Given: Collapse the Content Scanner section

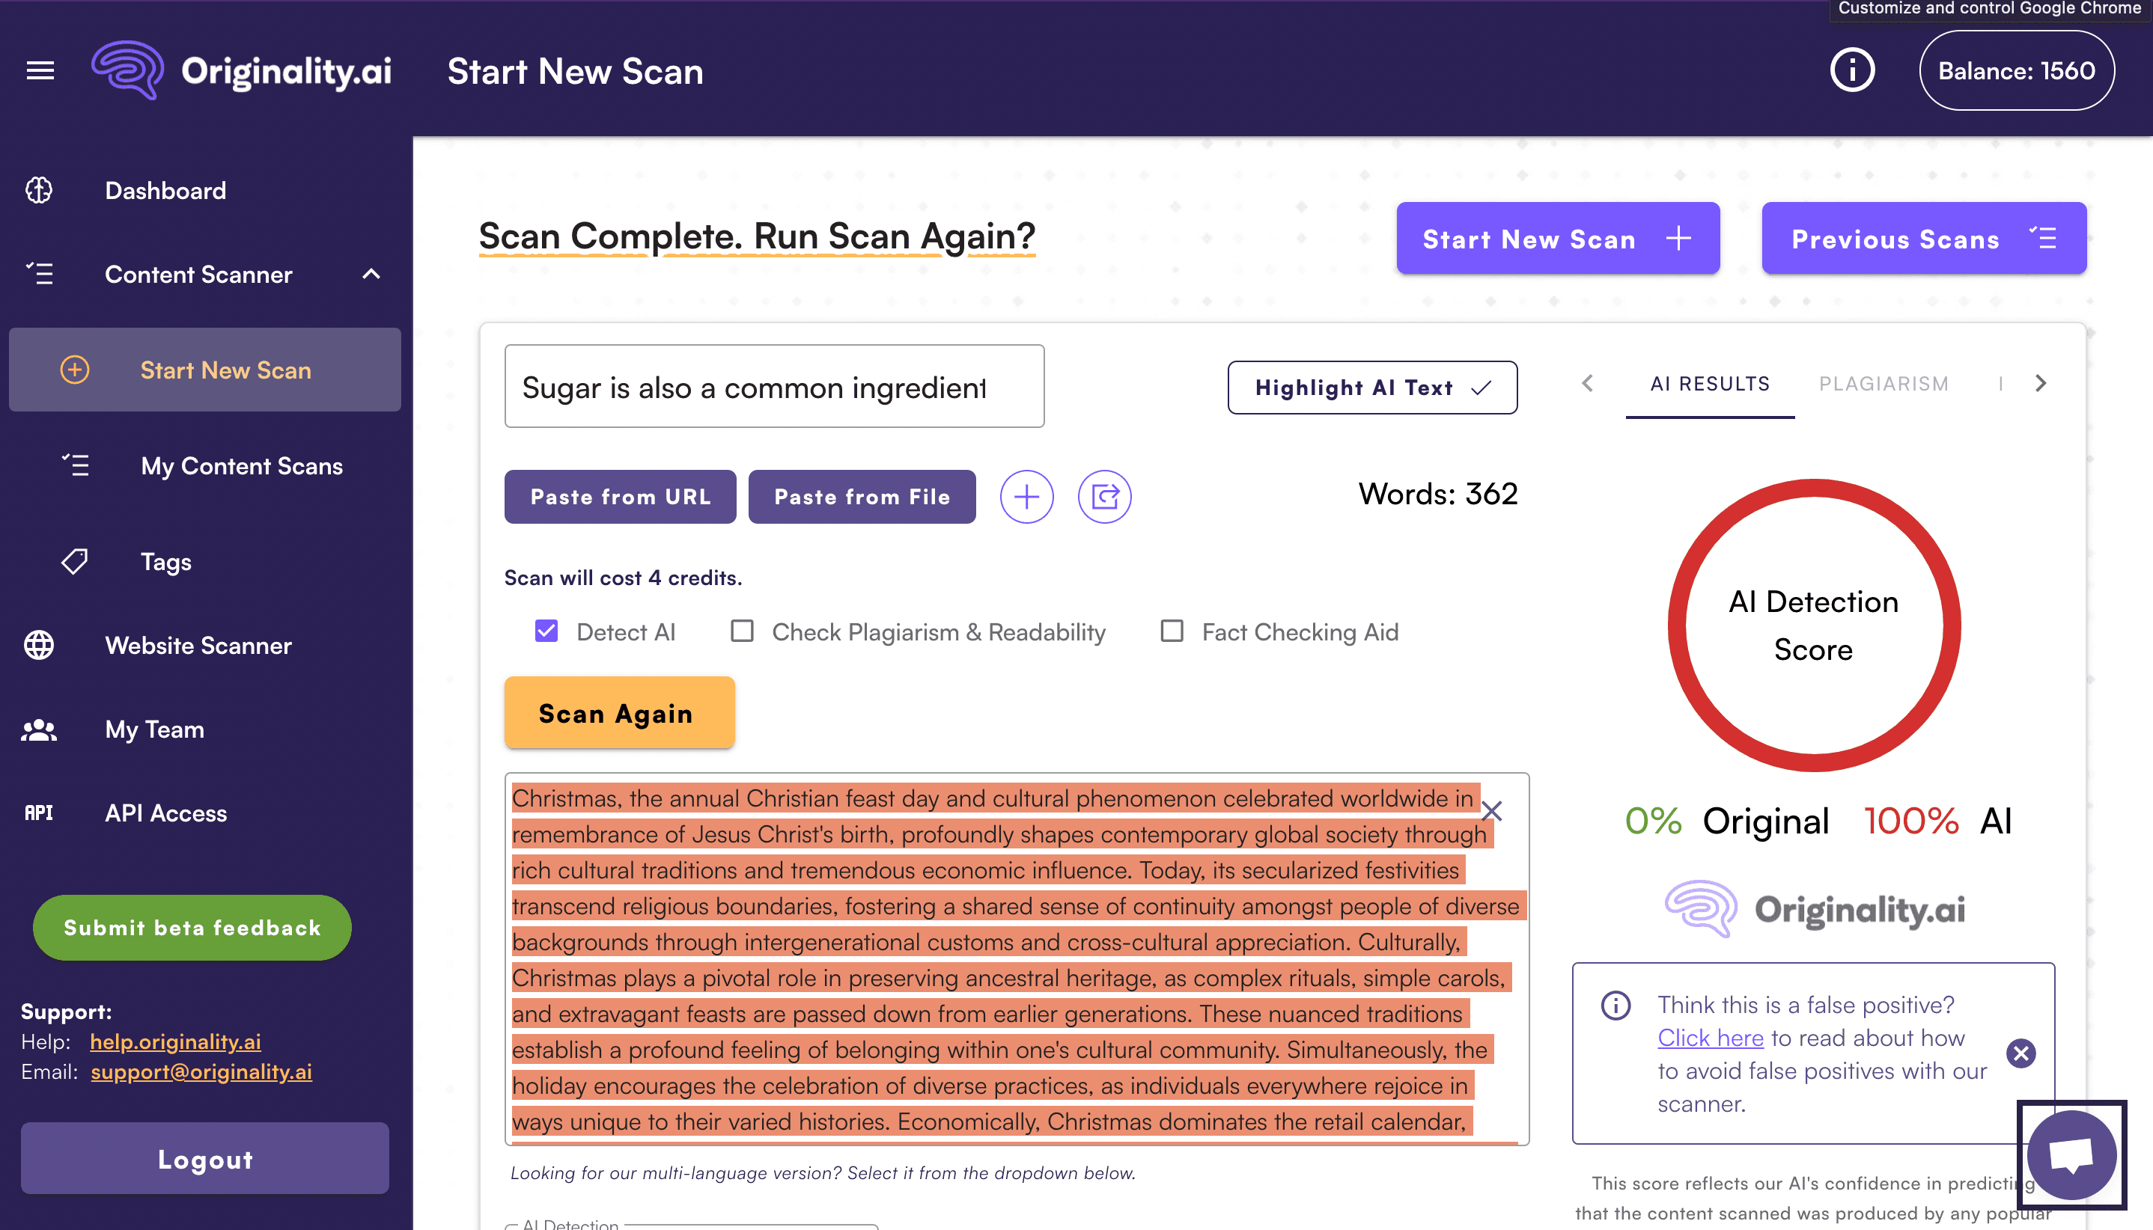Looking at the screenshot, I should click(371, 274).
